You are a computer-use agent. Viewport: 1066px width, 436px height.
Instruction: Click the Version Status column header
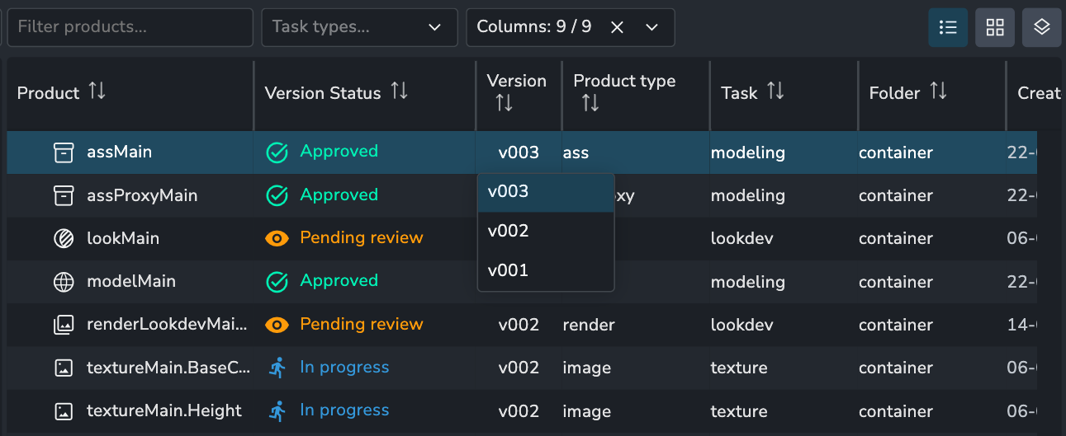click(365, 93)
